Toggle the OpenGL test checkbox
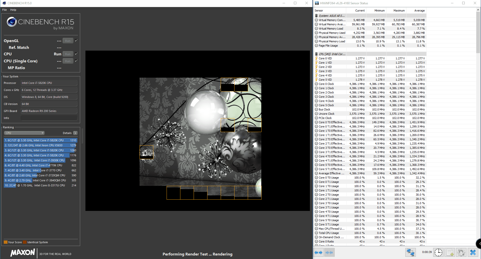Image resolution: width=481 pixels, height=259 pixels. pos(76,40)
